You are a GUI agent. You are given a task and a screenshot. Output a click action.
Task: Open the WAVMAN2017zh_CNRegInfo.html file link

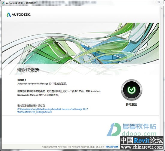pos(34,112)
